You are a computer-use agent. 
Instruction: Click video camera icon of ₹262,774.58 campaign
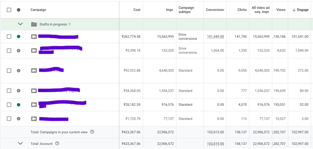click(34, 37)
